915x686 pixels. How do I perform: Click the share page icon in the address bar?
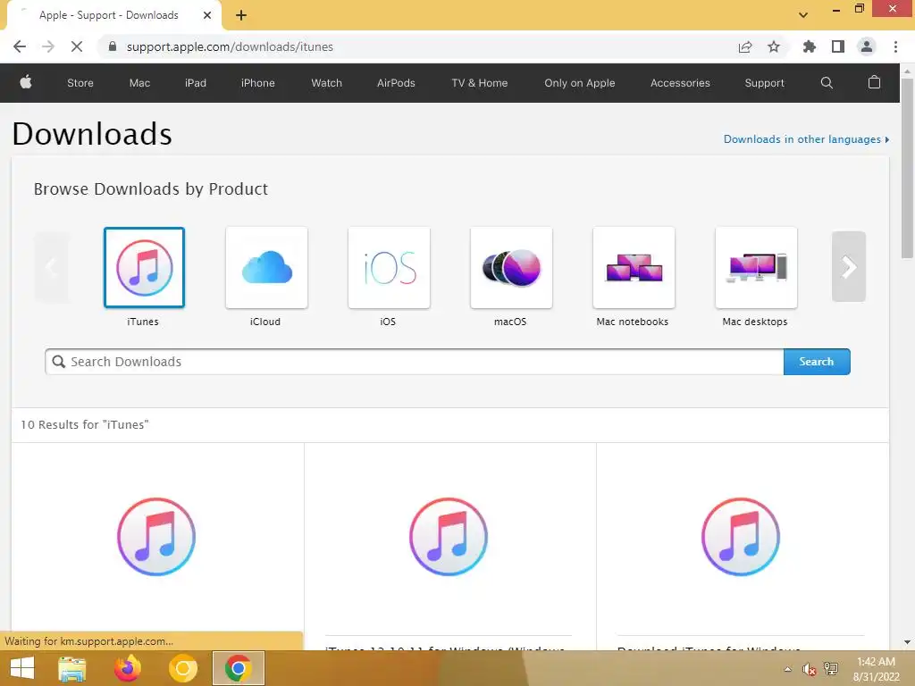745,46
